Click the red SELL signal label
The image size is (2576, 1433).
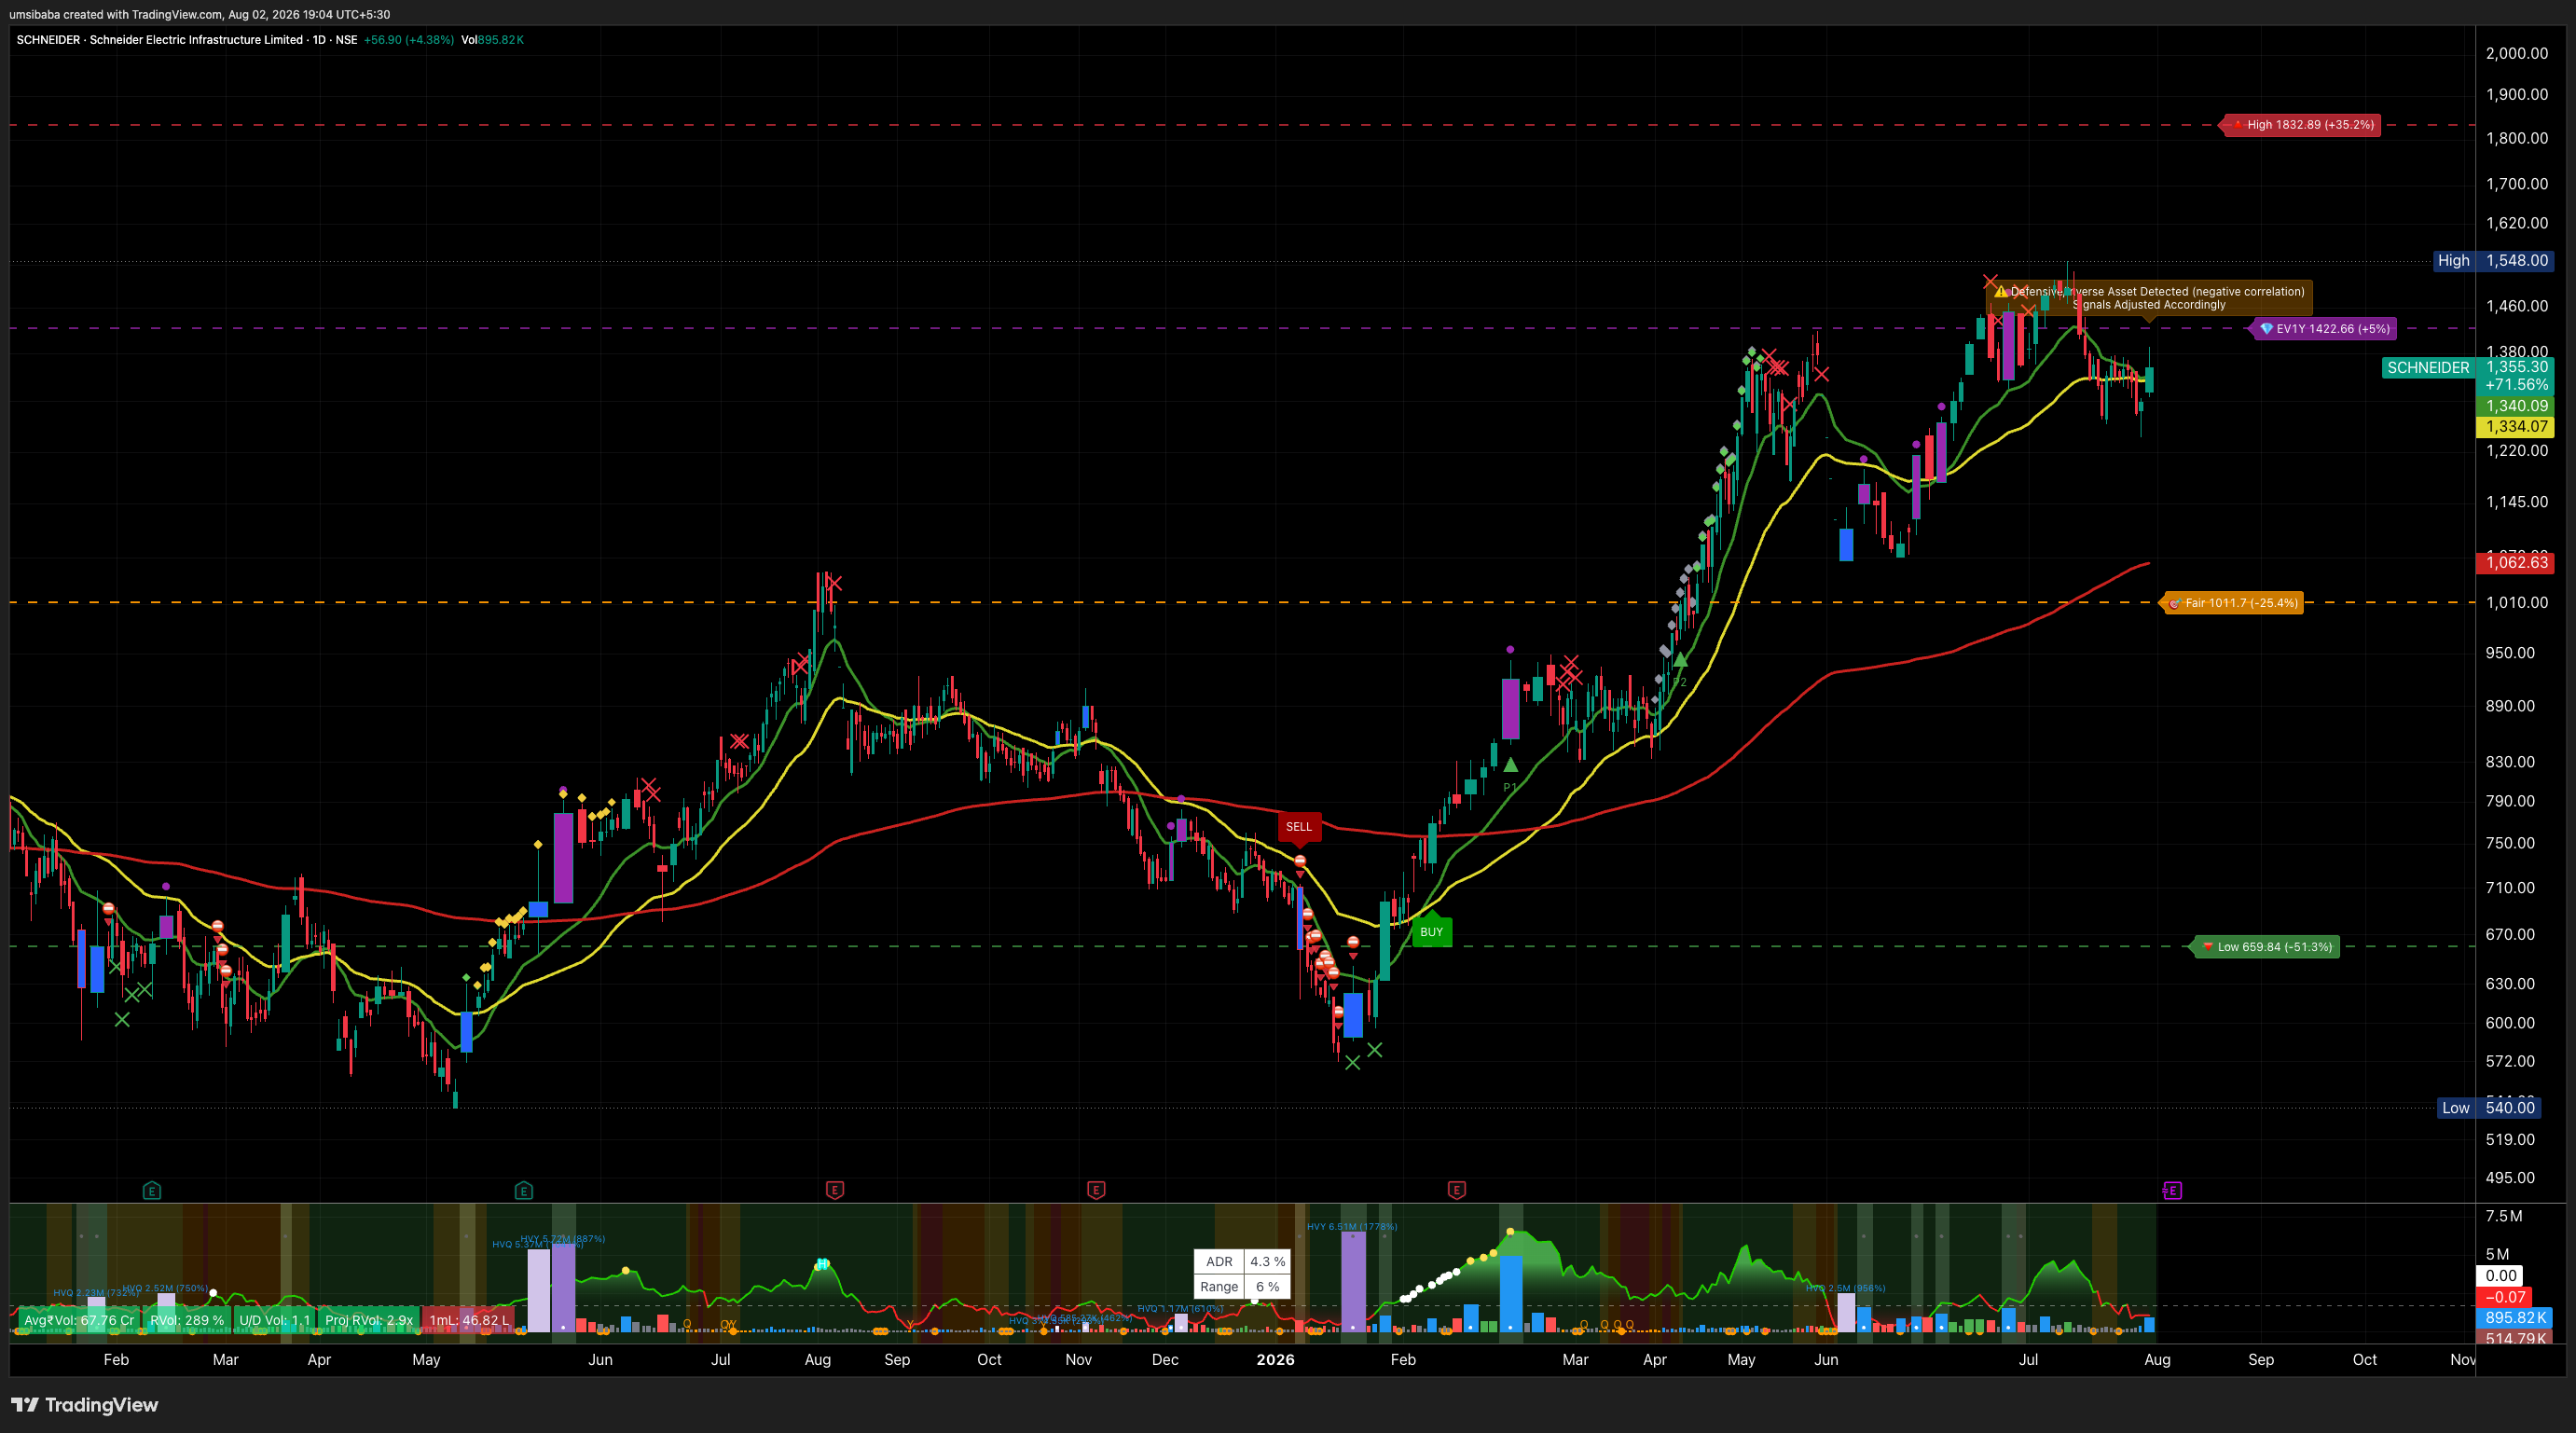[x=1299, y=826]
